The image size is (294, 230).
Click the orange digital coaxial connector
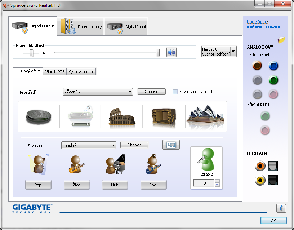[x=260, y=166]
